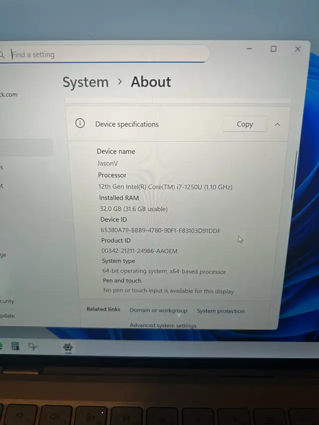Click the breadcrumb arrow between System and About

pos(120,82)
